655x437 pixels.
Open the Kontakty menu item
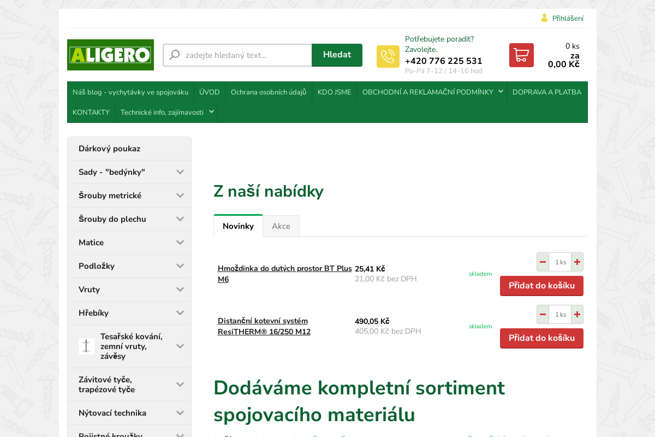coord(91,112)
